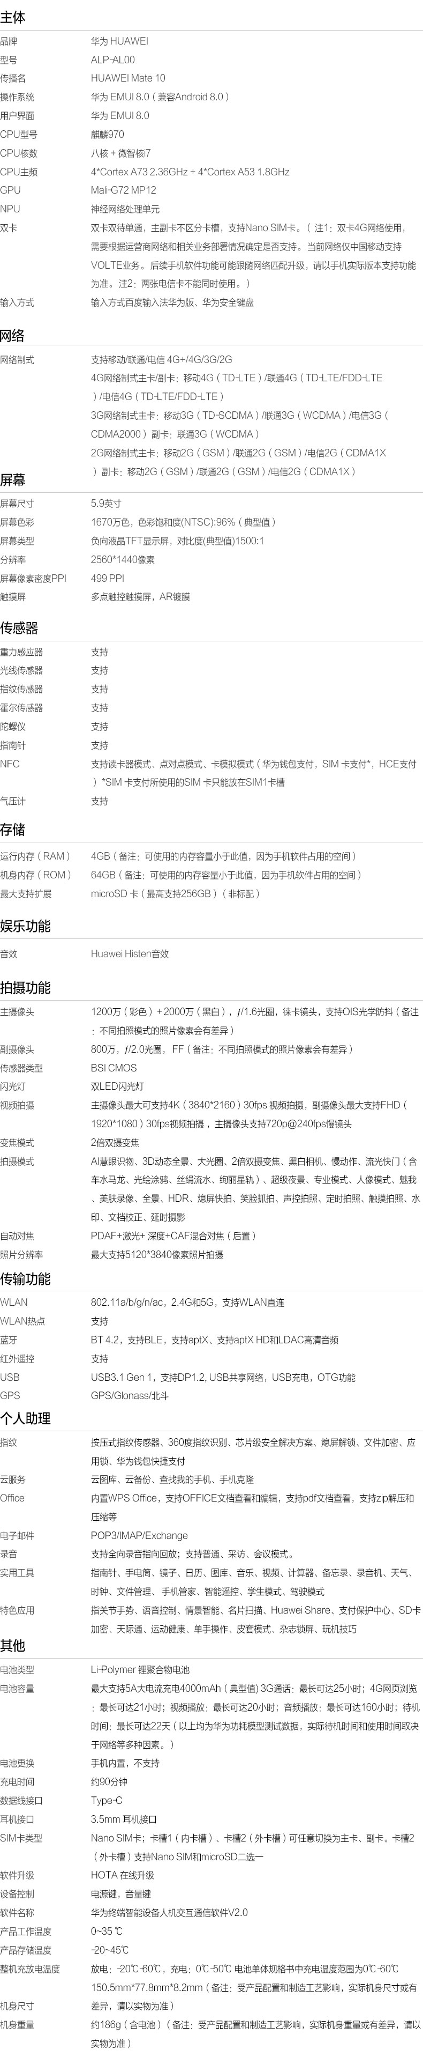Click the 传感器 section heading
Viewport: 423px width, 2064px height.
(x=19, y=628)
